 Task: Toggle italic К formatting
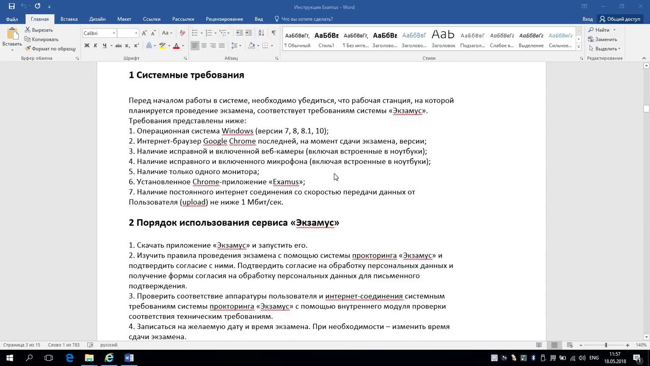tap(95, 46)
